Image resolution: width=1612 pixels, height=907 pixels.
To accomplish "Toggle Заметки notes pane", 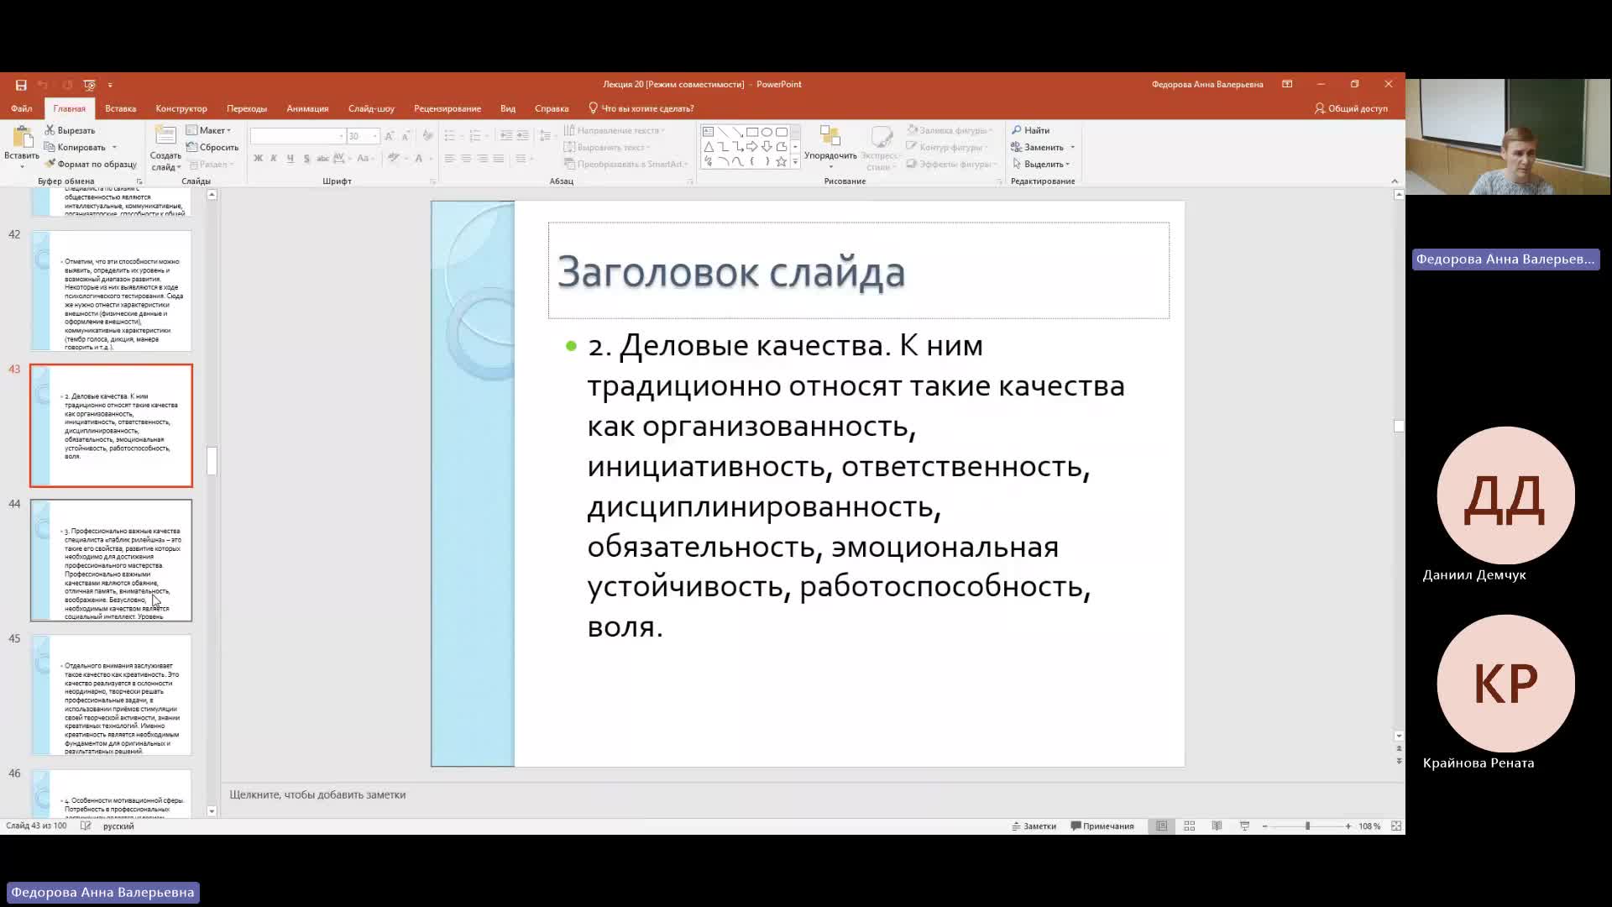I will click(x=1034, y=826).
